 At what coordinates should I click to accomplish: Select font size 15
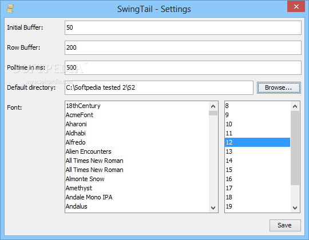pos(257,170)
